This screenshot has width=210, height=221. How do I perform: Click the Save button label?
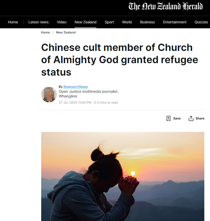[177, 118]
